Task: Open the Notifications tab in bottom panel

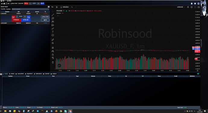Action: [x=38, y=74]
